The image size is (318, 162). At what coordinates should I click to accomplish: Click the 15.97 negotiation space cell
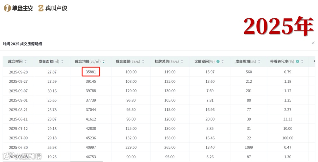click(210, 72)
